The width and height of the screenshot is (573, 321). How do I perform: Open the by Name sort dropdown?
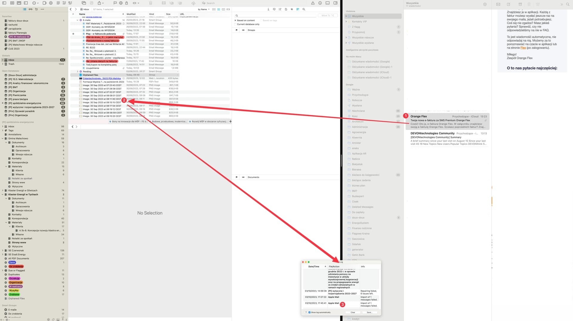pyautogui.click(x=204, y=9)
